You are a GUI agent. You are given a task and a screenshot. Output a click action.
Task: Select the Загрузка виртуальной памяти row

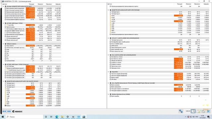click(32, 12)
